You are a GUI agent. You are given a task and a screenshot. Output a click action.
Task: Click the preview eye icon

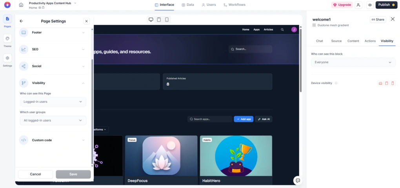[369, 5]
